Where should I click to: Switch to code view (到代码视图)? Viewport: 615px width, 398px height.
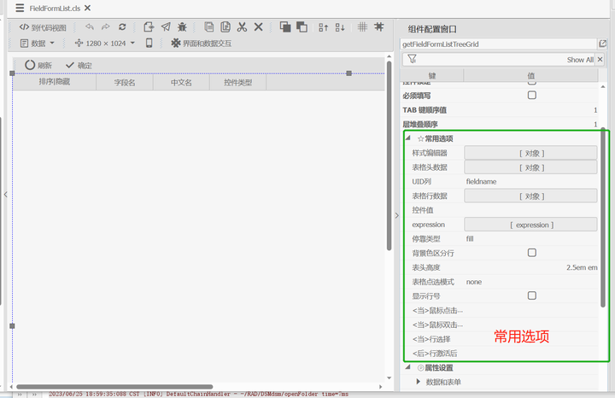tap(43, 27)
